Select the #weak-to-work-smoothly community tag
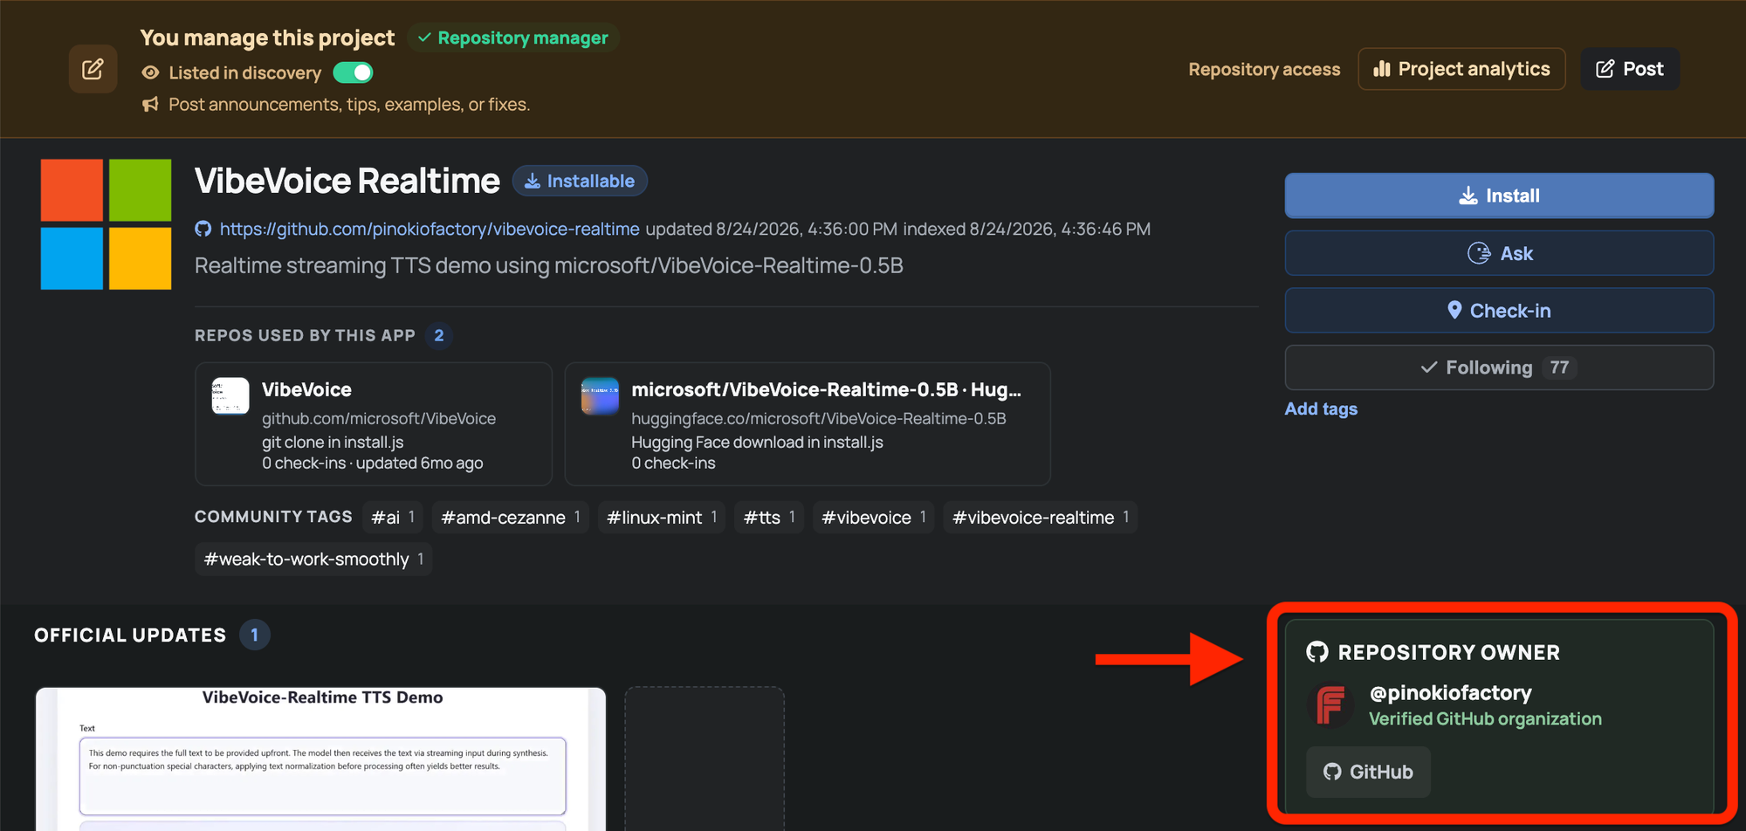Screen dimensions: 1746x831 pos(313,560)
